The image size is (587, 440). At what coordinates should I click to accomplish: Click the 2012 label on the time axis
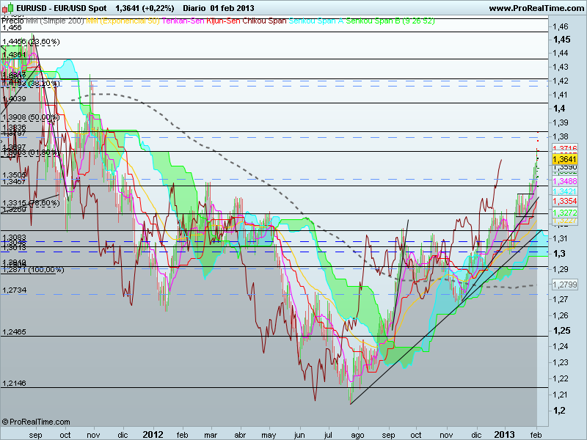pyautogui.click(x=153, y=434)
